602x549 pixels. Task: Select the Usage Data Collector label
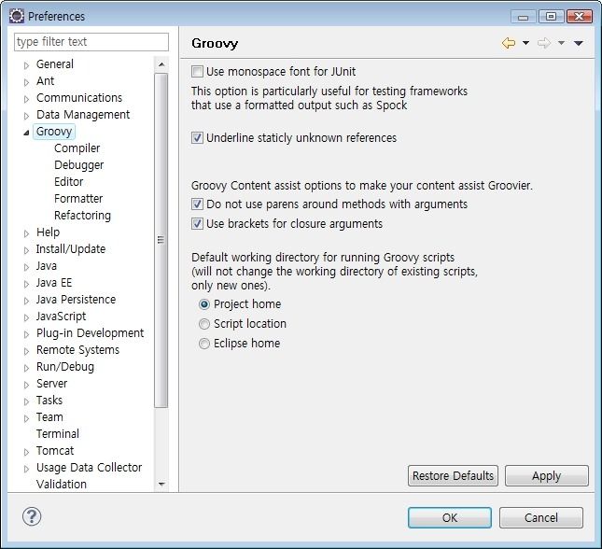(89, 468)
